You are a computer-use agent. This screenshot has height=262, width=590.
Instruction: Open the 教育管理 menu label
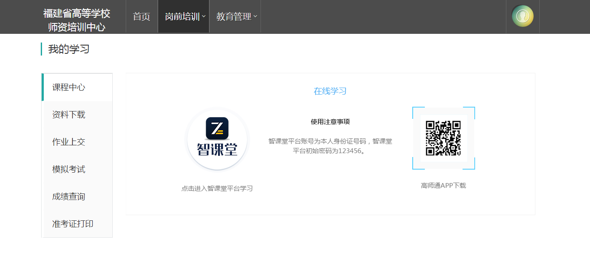coord(234,16)
